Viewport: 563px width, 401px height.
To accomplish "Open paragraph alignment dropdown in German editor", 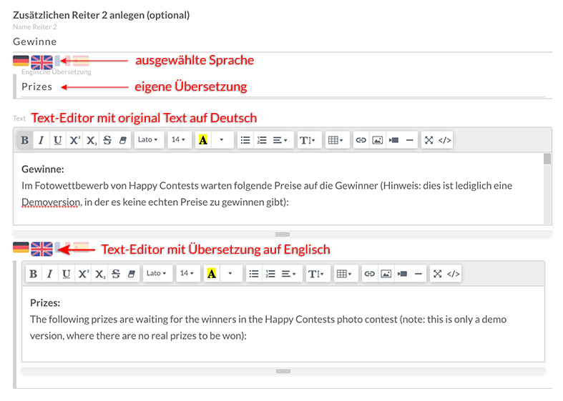I will 280,140.
